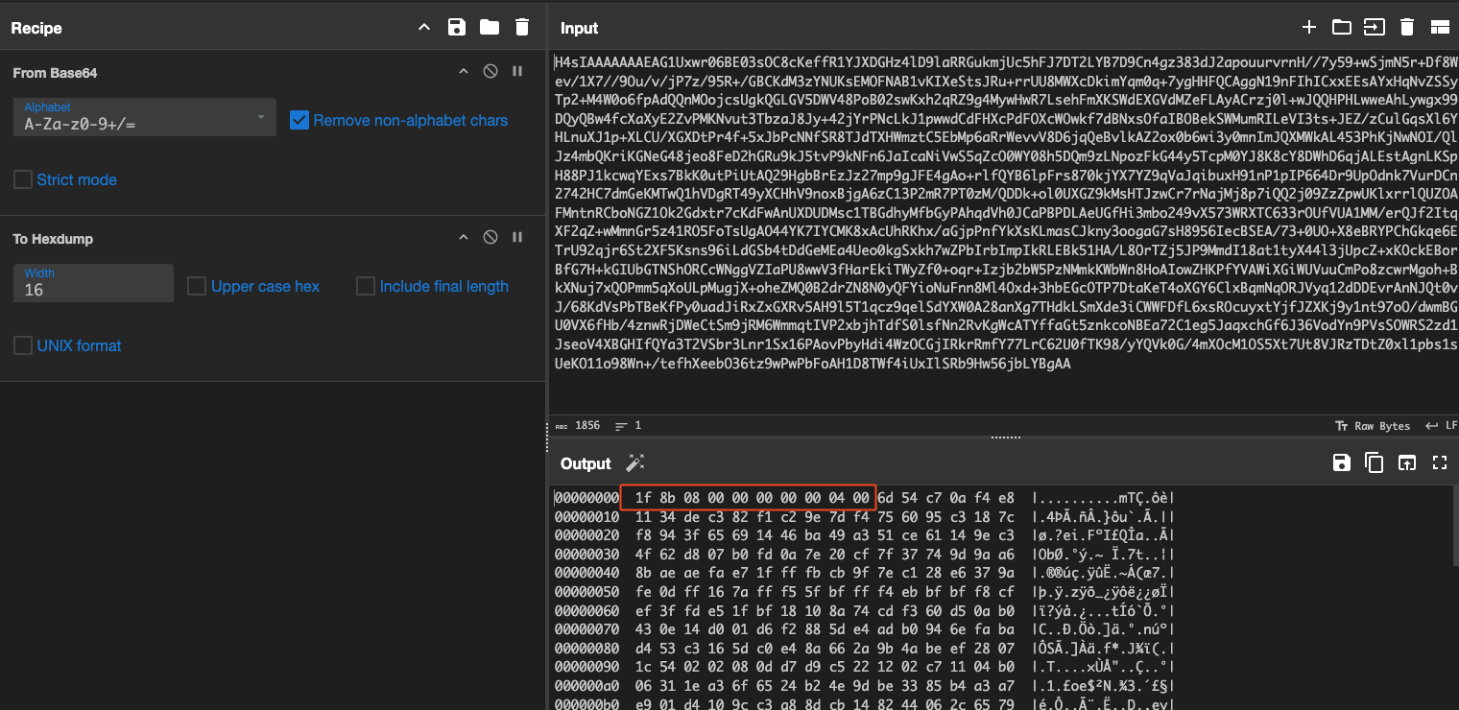Viewport: 1459px width, 710px height.
Task: Open folder as input
Action: (x=1342, y=28)
